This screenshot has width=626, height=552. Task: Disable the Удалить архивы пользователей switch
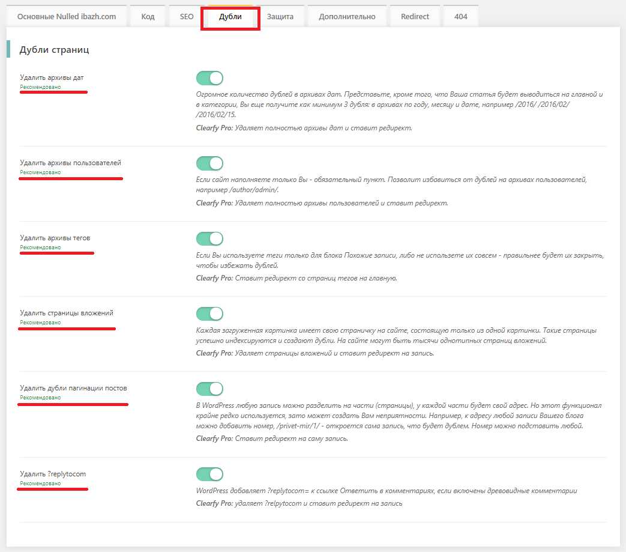pyautogui.click(x=209, y=163)
